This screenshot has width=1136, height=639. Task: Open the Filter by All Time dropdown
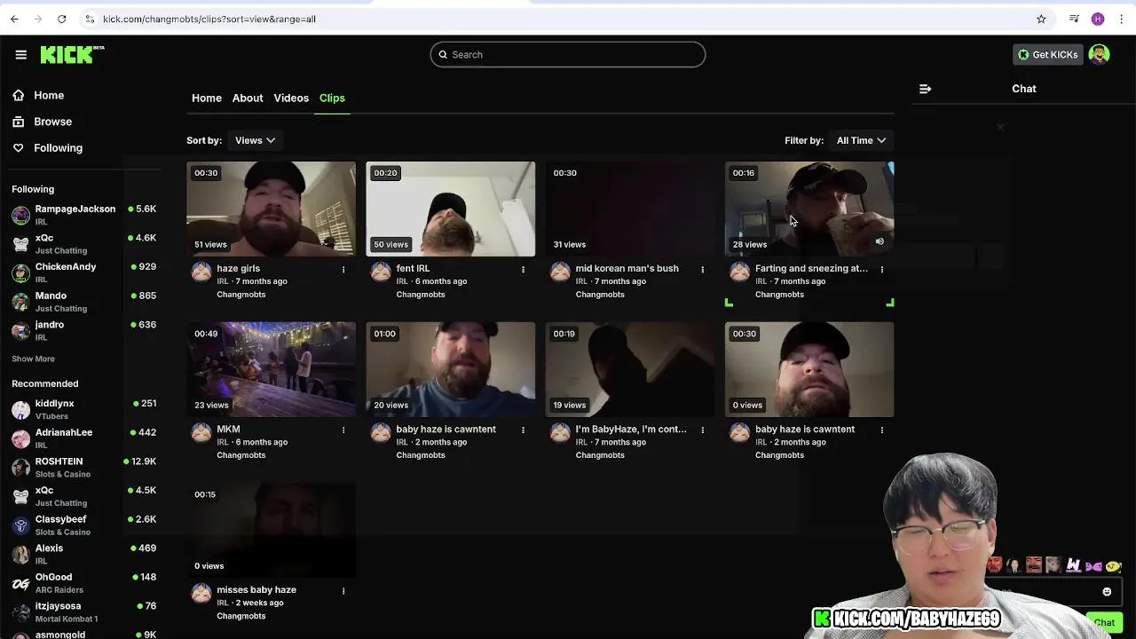[x=861, y=140]
